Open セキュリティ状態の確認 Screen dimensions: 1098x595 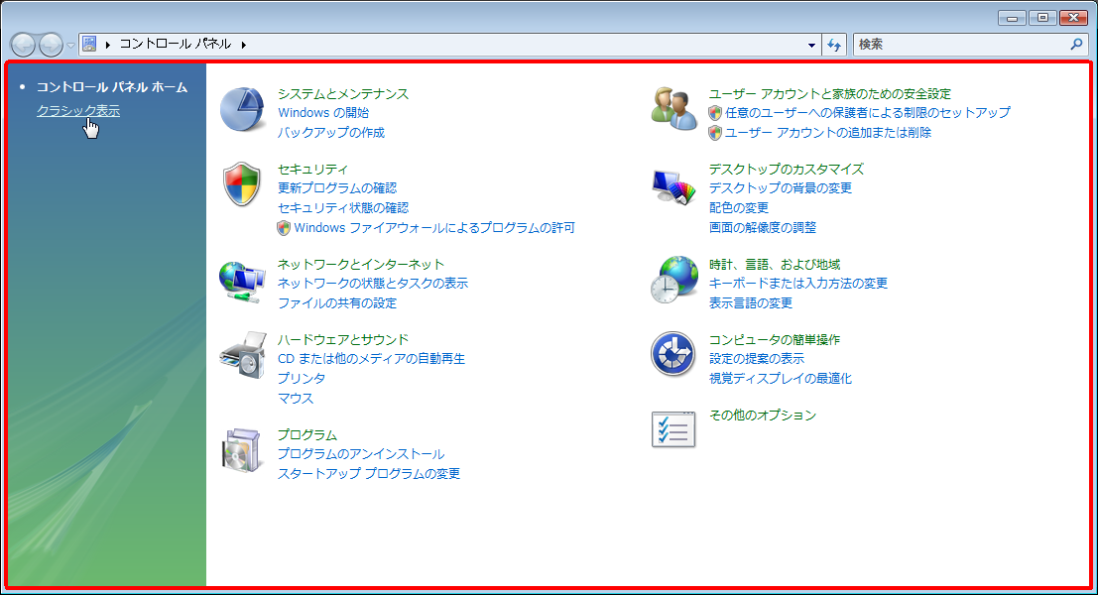tap(343, 208)
